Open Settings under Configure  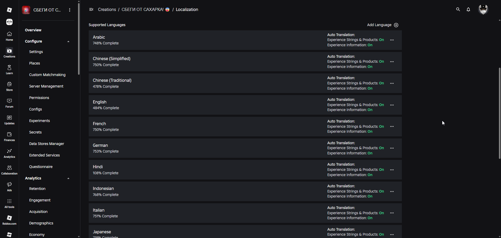click(36, 52)
